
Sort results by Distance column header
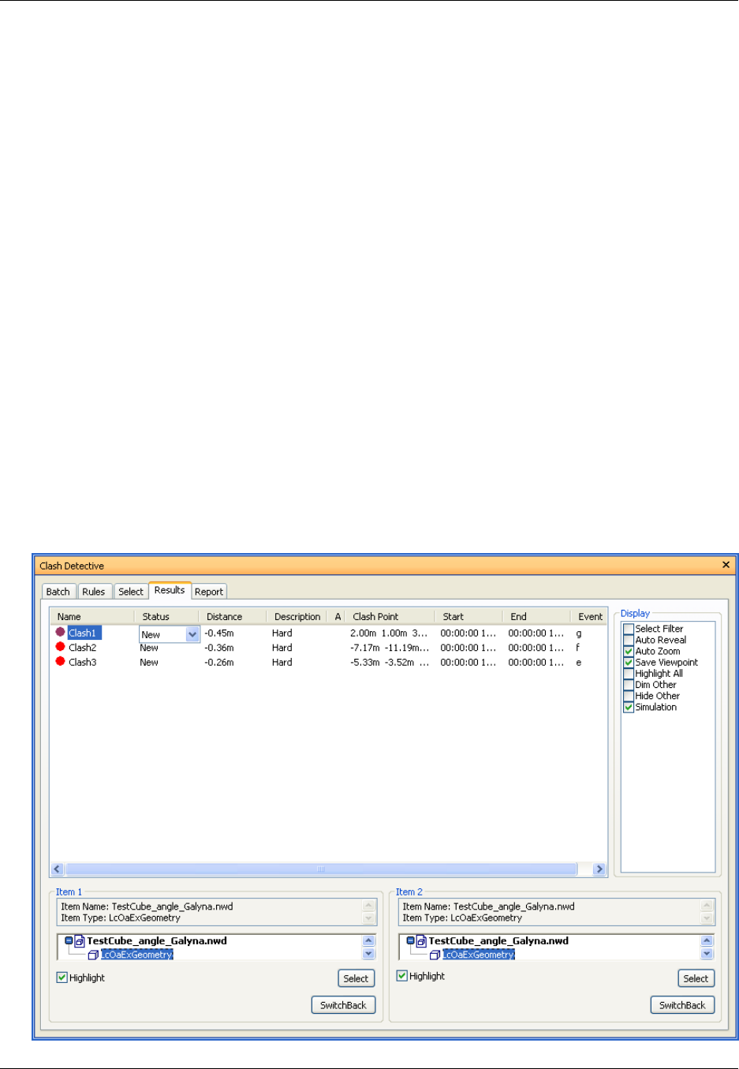click(x=232, y=617)
